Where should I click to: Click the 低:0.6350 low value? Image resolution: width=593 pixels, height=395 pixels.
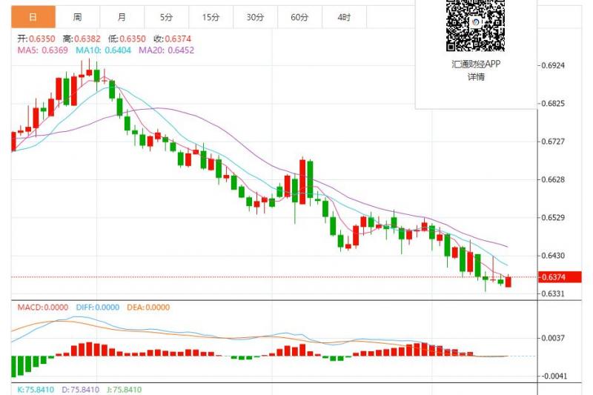(127, 39)
